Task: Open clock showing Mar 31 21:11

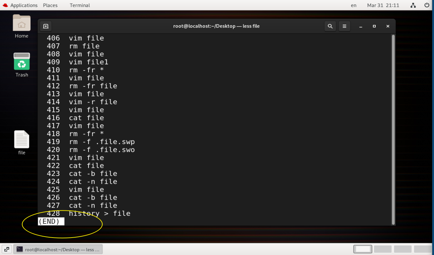Action: pyautogui.click(x=383, y=5)
